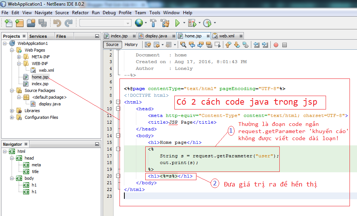This screenshot has height=216, width=357.
Task: Click the Undo arrow icon
Action: [x=57, y=23]
